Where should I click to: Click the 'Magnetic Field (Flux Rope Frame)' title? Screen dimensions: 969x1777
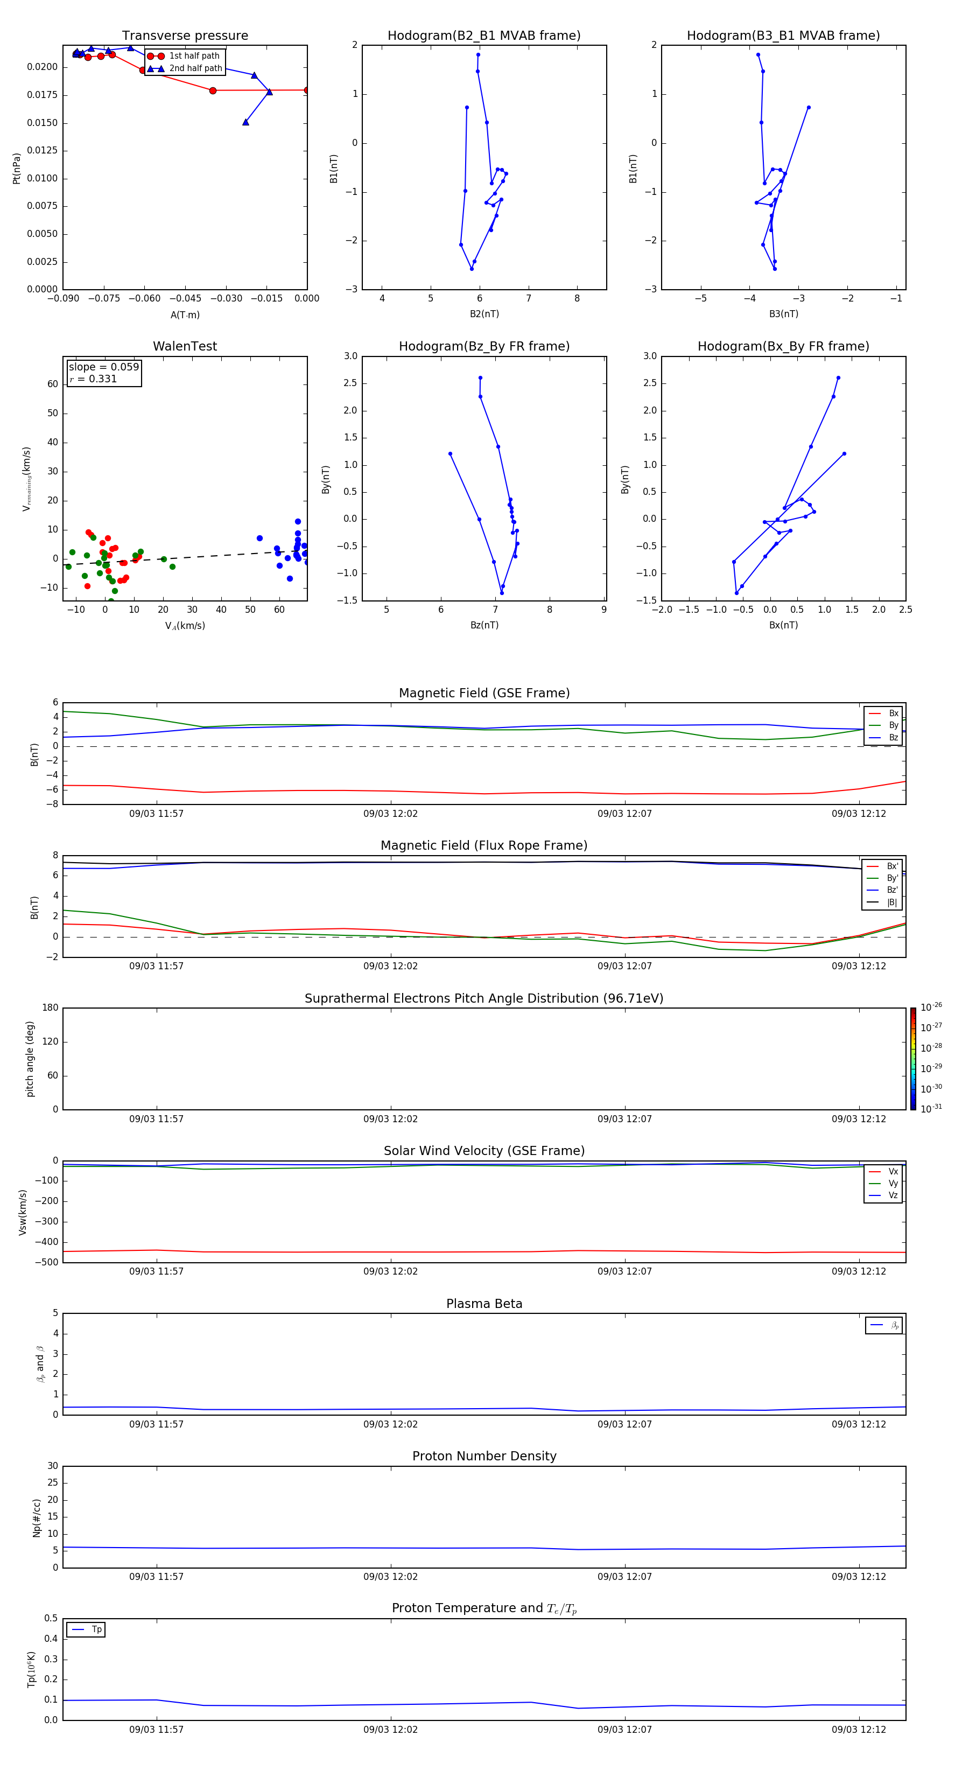pos(484,846)
